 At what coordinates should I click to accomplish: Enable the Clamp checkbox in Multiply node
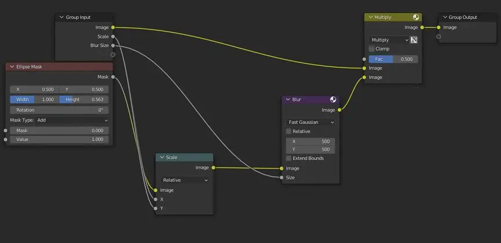[372, 49]
